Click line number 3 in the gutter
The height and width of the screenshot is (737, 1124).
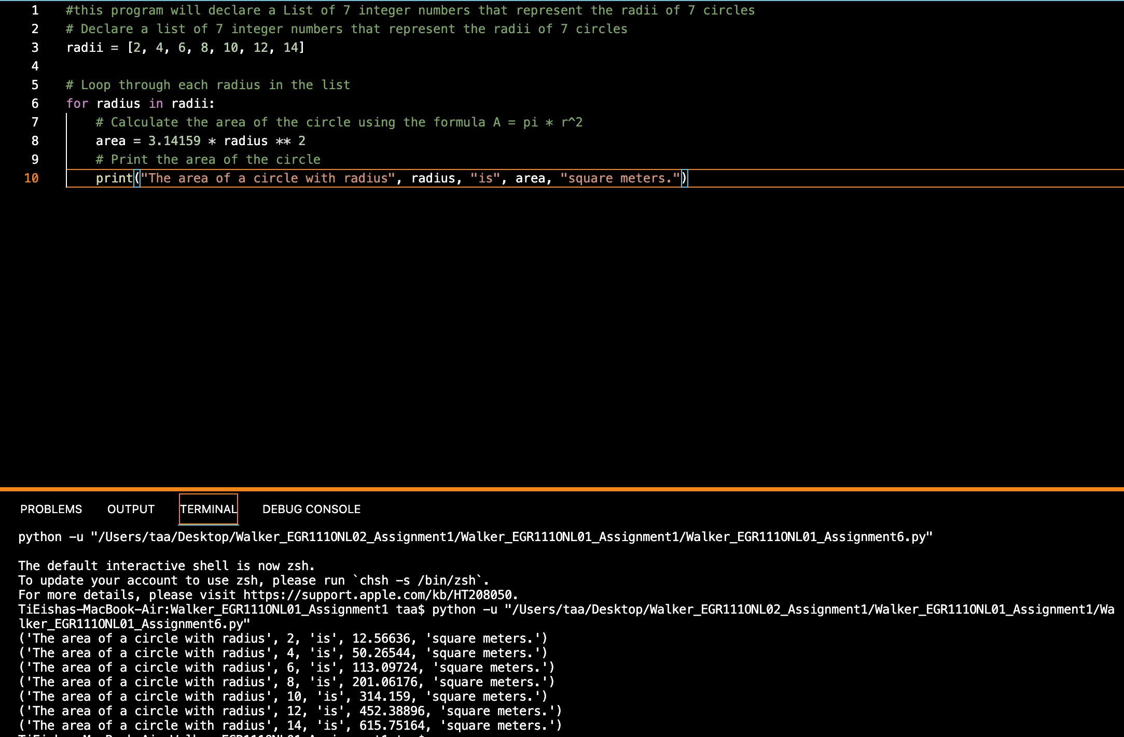tap(35, 48)
